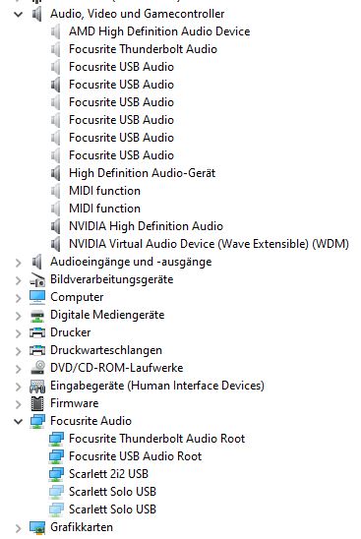Select the Druckwarteschlangen category label
The width and height of the screenshot is (361, 539).
(x=106, y=350)
